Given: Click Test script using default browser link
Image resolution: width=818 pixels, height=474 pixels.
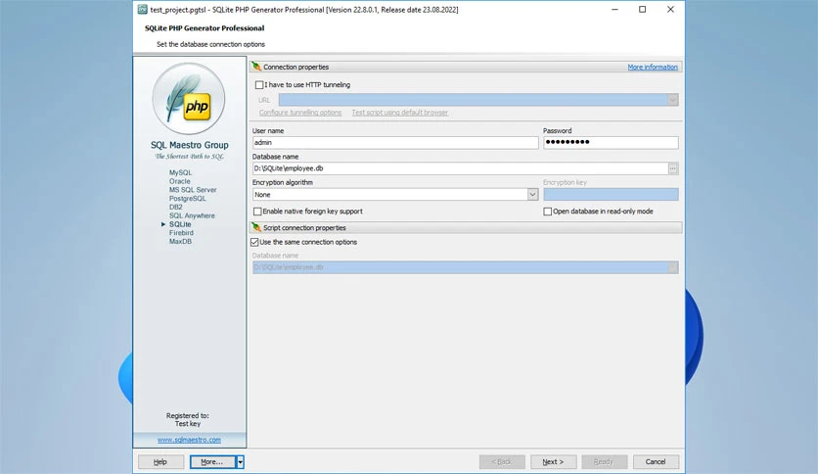Looking at the screenshot, I should click(x=399, y=113).
